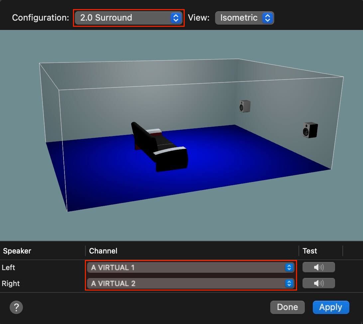
Task: Click the sofa in the room preview
Action: pos(160,147)
